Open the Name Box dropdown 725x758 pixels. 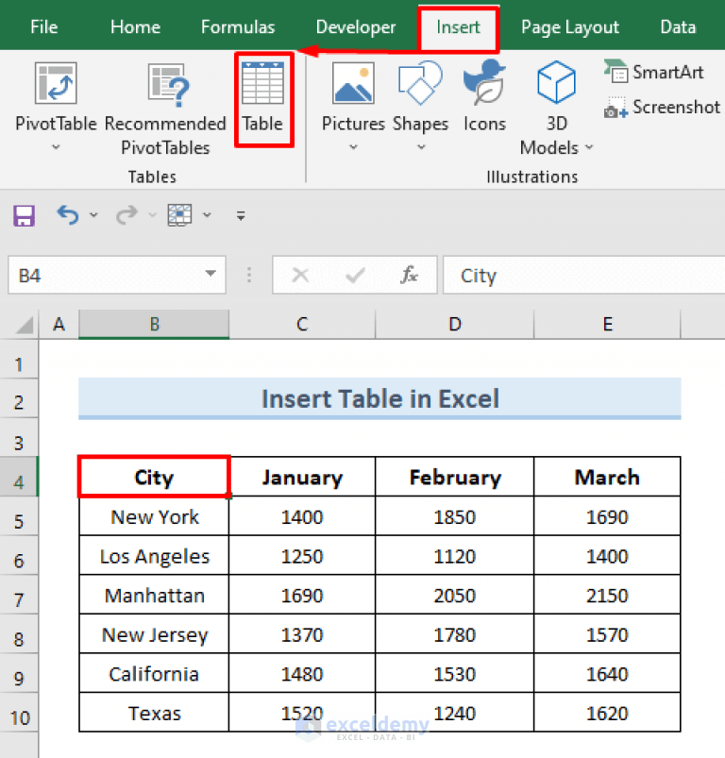210,275
